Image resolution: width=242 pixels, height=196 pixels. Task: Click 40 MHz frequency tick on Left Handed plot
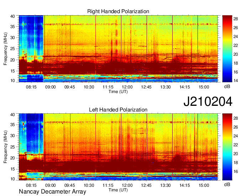coord(12,115)
